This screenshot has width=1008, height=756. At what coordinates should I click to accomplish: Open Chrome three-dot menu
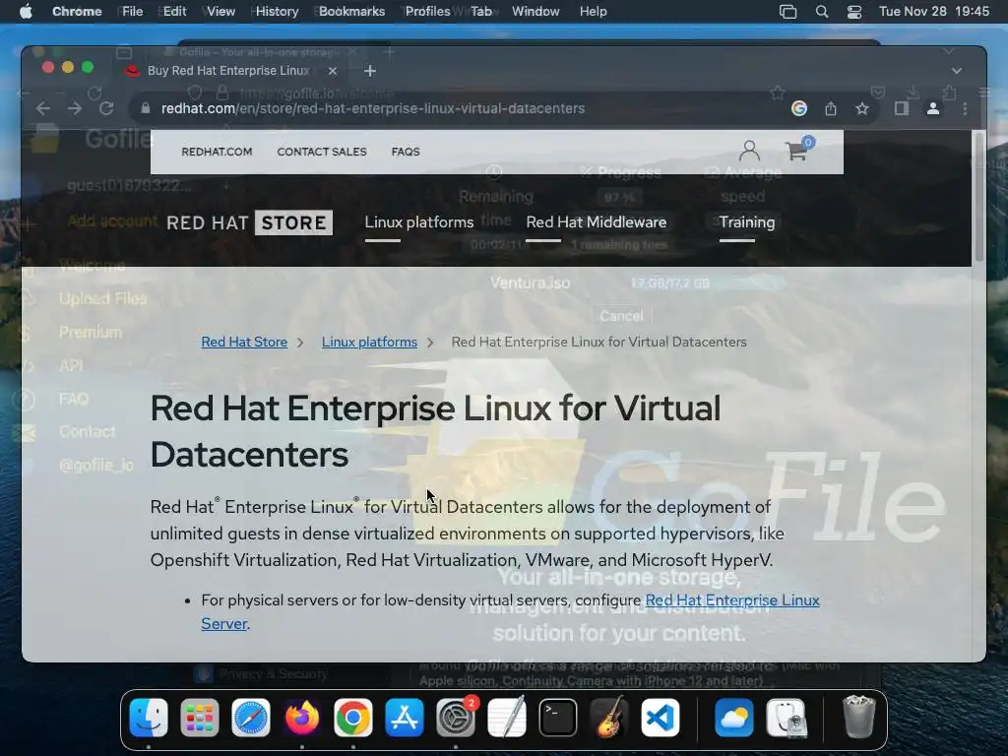(965, 108)
